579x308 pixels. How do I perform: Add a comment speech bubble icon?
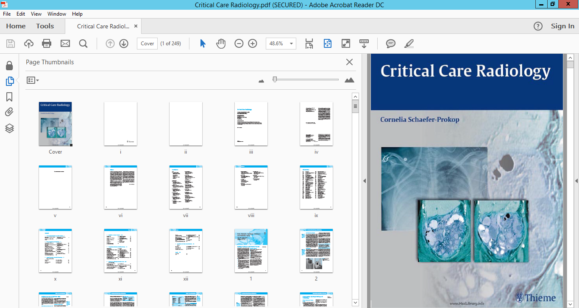pyautogui.click(x=391, y=44)
